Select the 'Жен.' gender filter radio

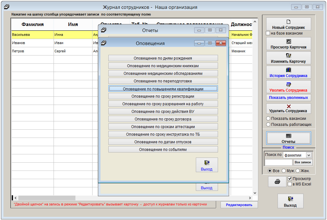298,171
